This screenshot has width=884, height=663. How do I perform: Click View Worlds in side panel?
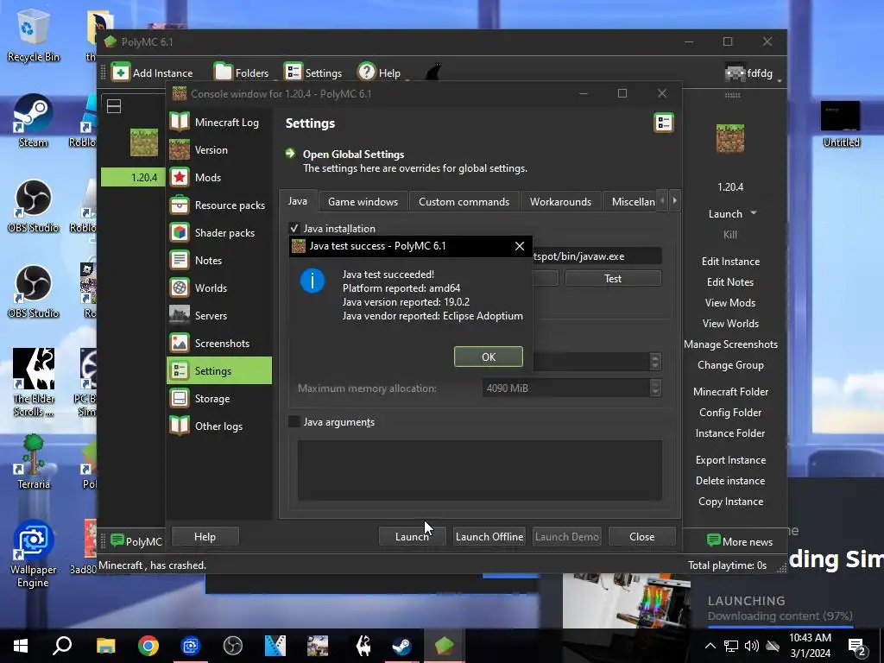click(730, 324)
